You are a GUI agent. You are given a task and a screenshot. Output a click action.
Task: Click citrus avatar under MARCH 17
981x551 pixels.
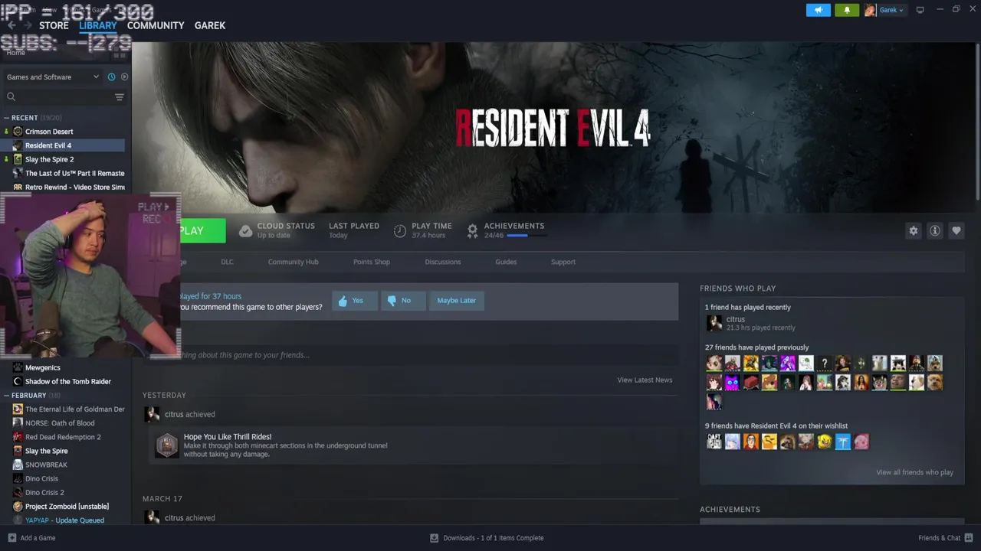pos(152,518)
